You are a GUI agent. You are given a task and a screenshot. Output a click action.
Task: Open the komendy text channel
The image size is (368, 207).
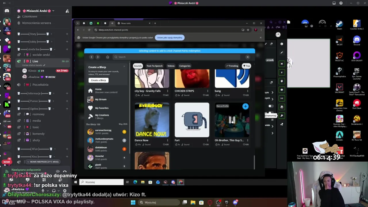43,134
